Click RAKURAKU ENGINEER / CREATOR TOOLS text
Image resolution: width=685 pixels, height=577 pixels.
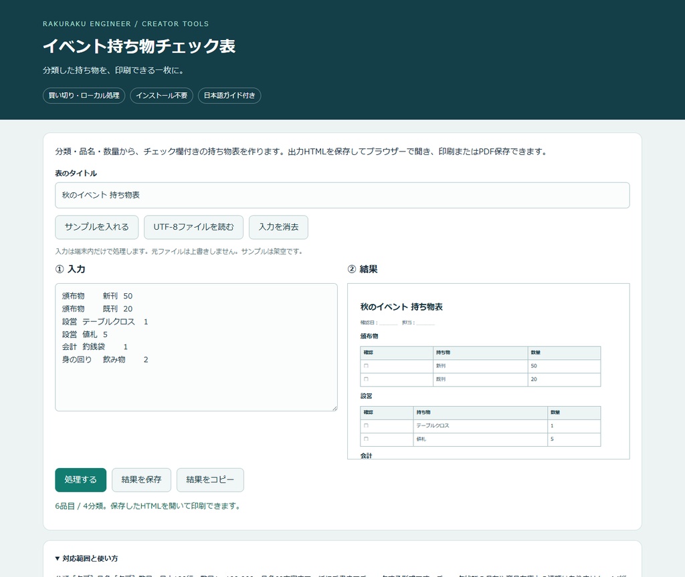click(126, 24)
